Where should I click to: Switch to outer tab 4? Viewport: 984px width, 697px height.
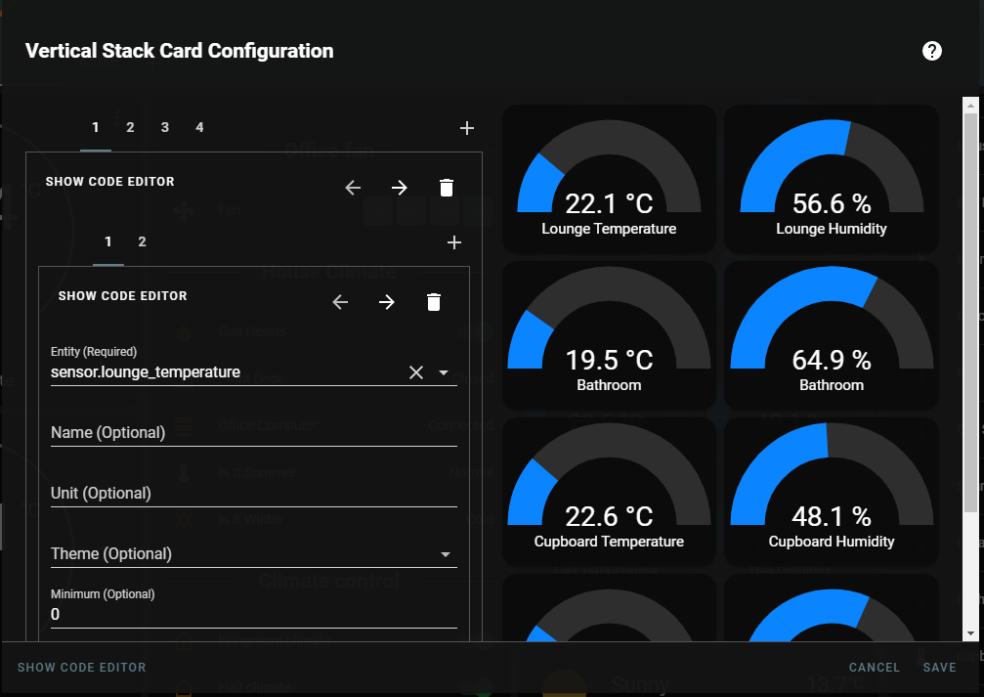[x=199, y=127]
